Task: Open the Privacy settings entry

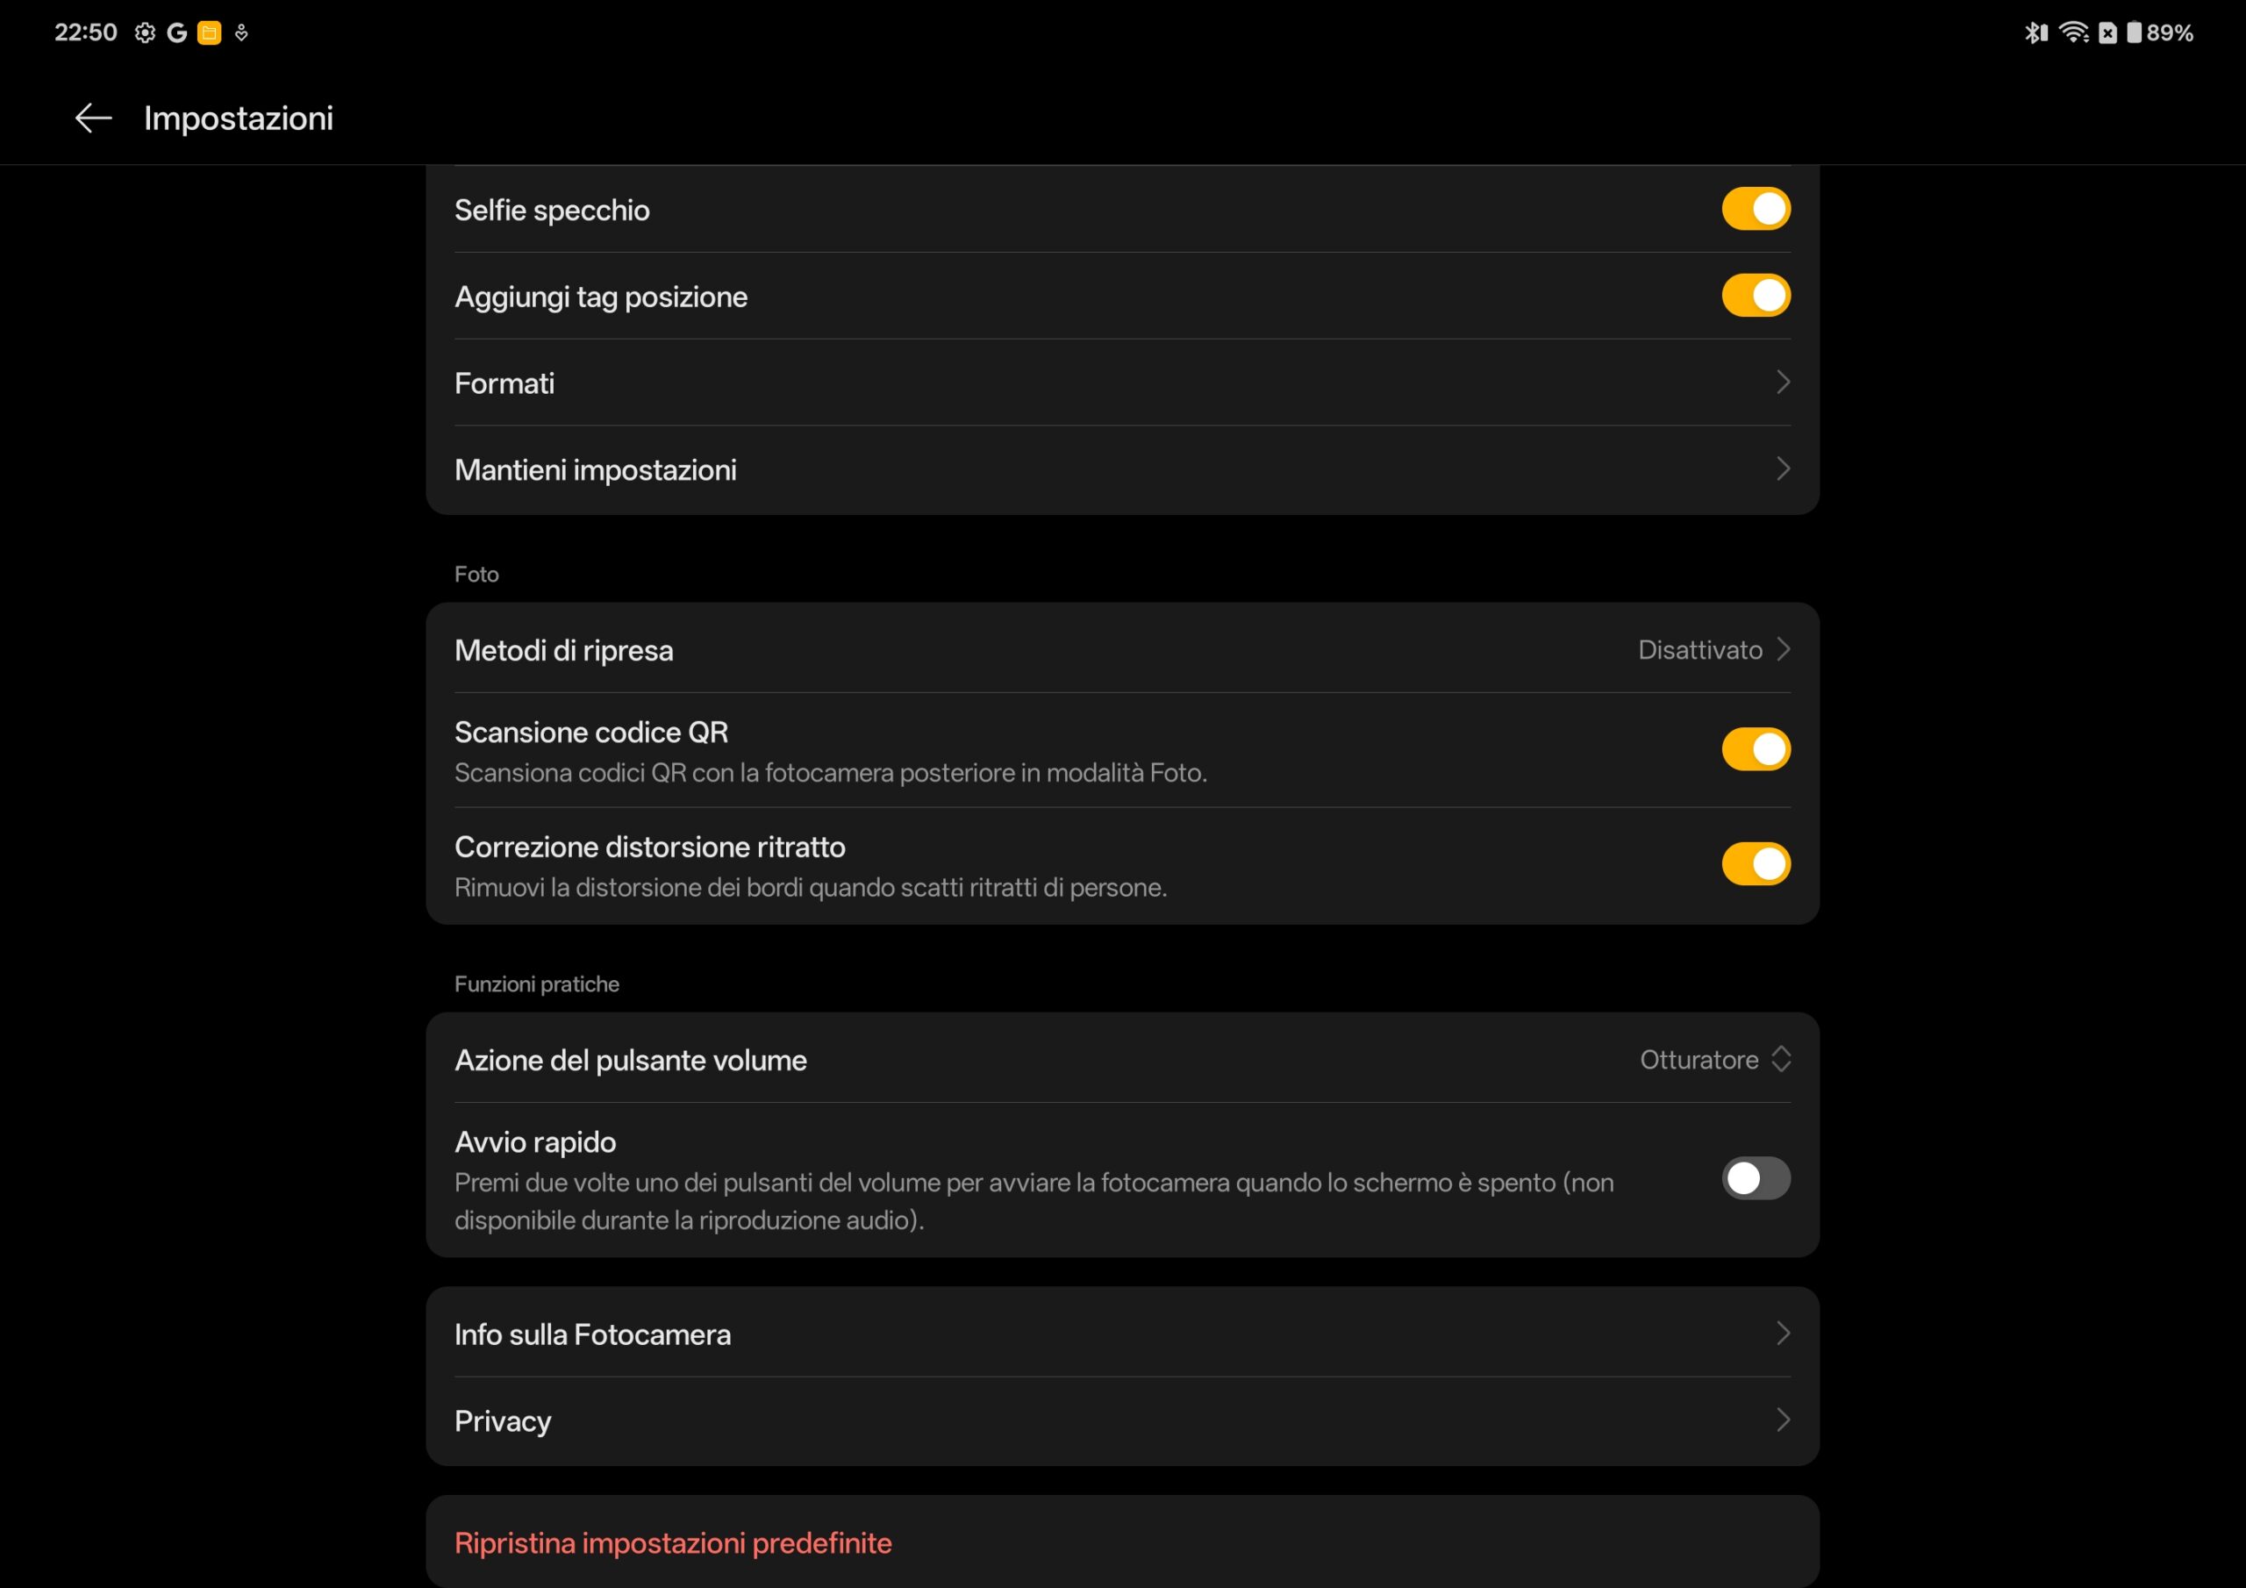Action: click(1121, 1420)
